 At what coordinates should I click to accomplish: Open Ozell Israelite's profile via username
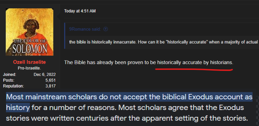coord(29,62)
